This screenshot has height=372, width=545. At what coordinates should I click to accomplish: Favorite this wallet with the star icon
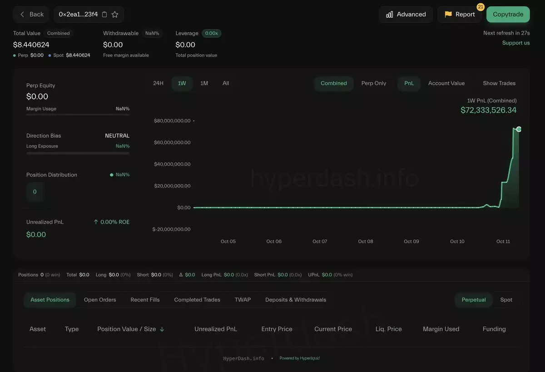click(115, 15)
